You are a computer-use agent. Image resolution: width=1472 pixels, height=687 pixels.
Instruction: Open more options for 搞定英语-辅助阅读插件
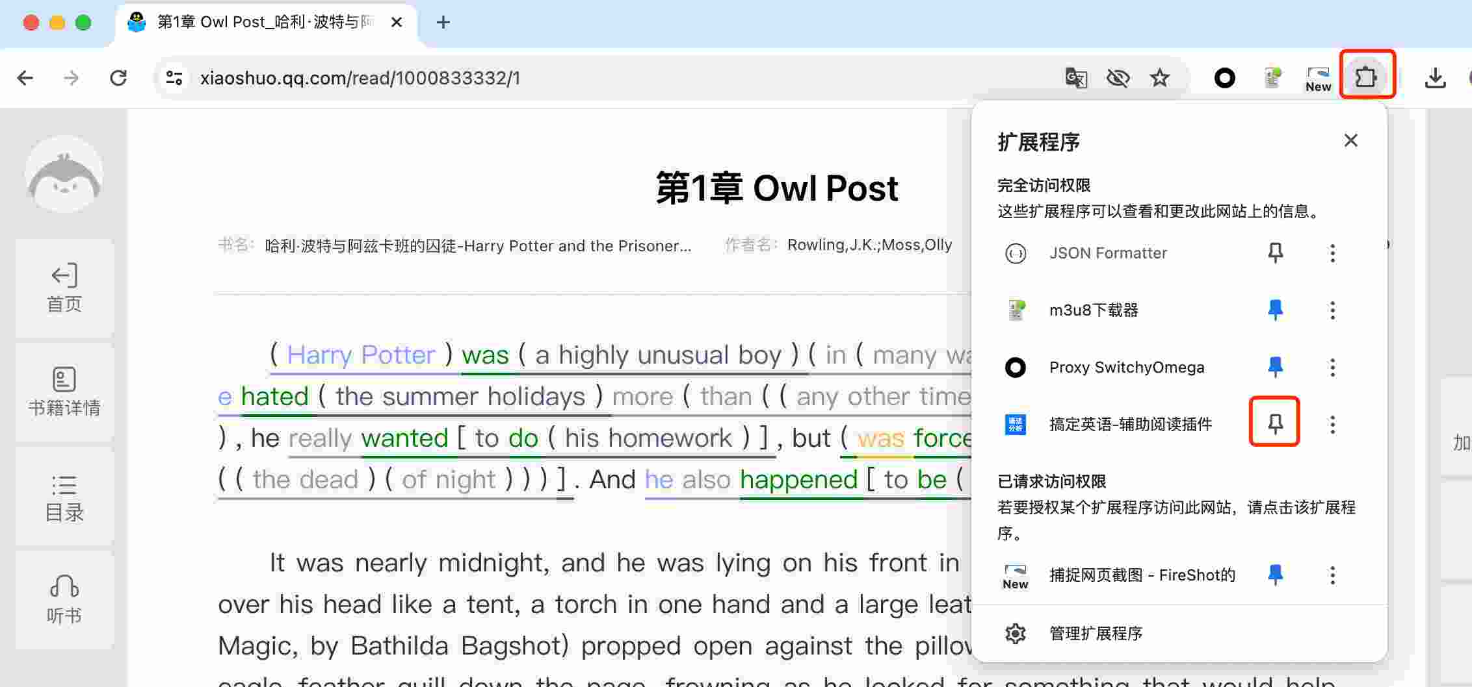pos(1332,424)
